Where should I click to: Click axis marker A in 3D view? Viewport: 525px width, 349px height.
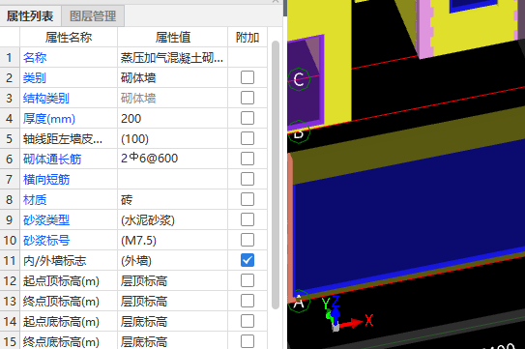299,302
